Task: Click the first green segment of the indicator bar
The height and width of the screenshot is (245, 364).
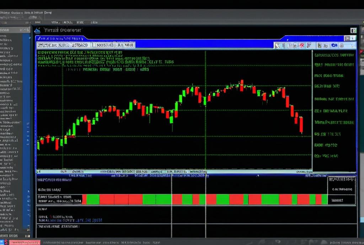Action: point(93,199)
